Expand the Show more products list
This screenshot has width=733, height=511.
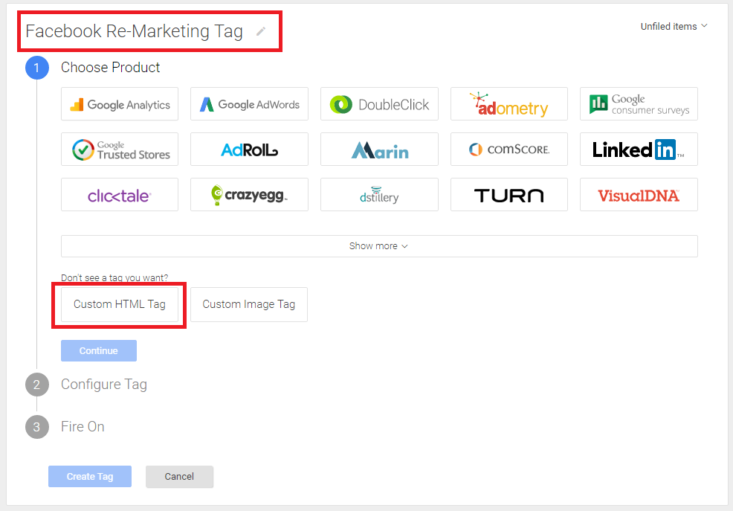(379, 246)
